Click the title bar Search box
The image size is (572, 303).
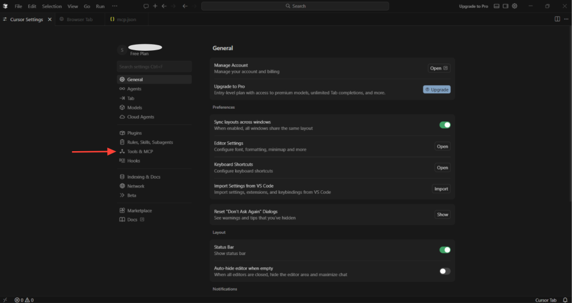click(295, 6)
